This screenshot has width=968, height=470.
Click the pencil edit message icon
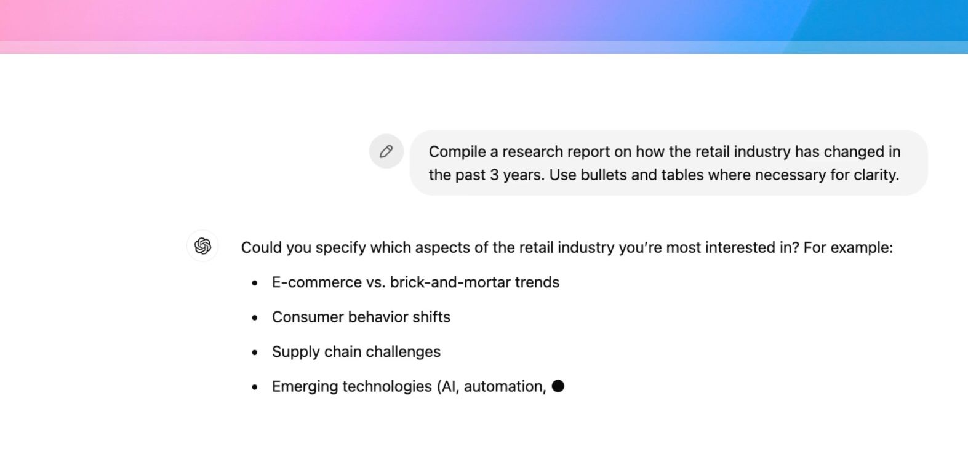click(386, 151)
